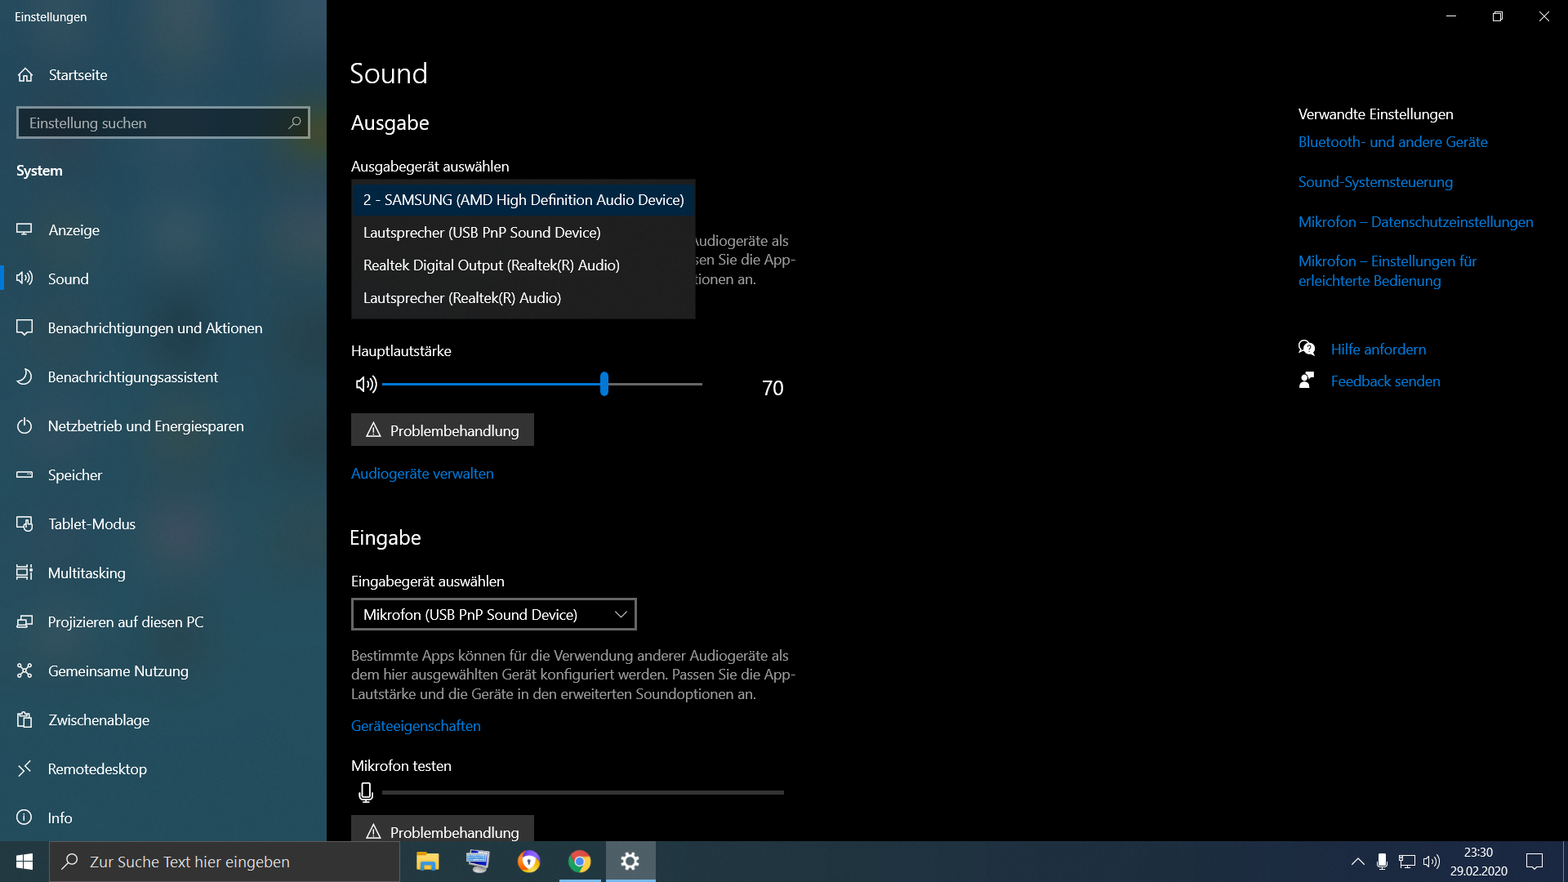Open File Explorer from the taskbar
The height and width of the screenshot is (882, 1568).
point(427,862)
